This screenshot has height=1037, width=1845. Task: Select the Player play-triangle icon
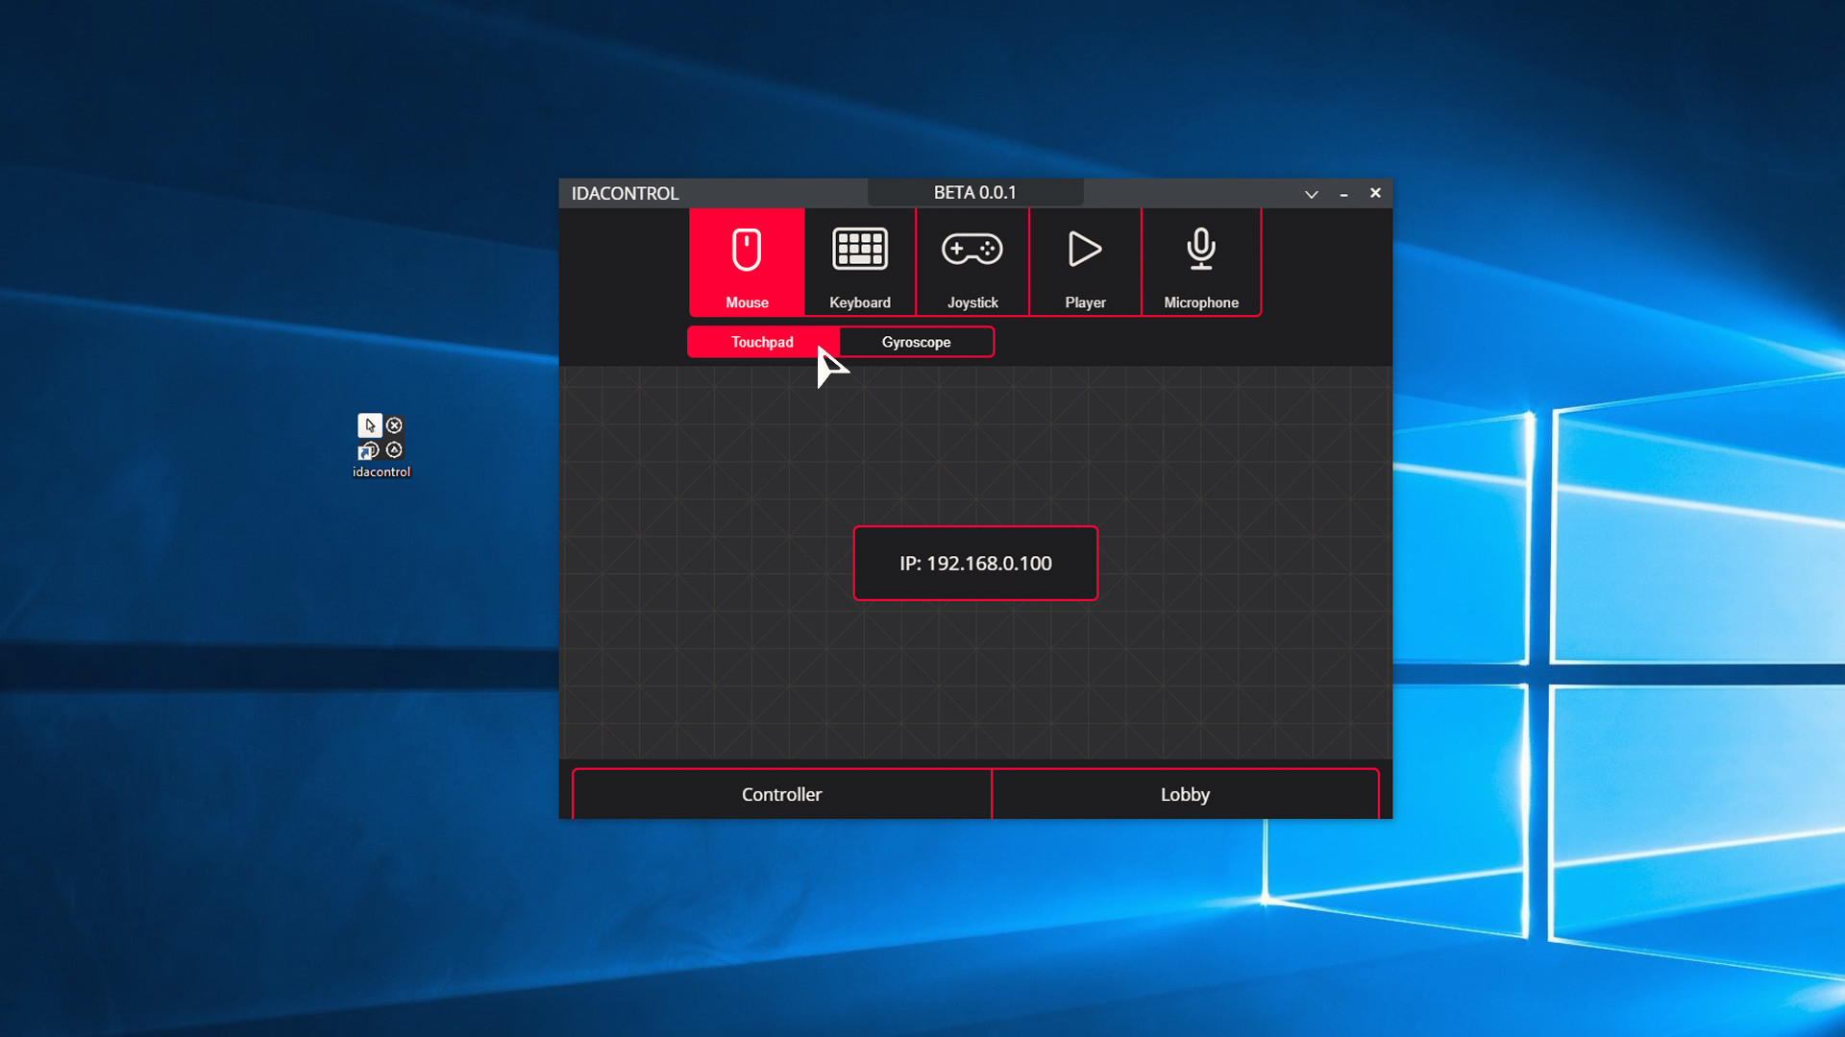(x=1085, y=250)
